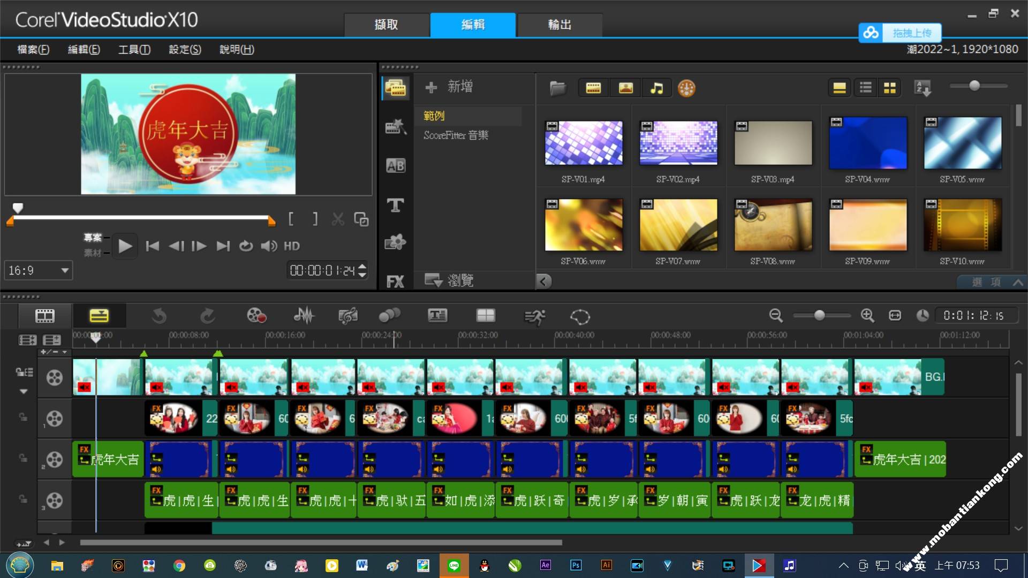The image size is (1028, 578).
Task: Zoom out the timeline
Action: tap(776, 316)
